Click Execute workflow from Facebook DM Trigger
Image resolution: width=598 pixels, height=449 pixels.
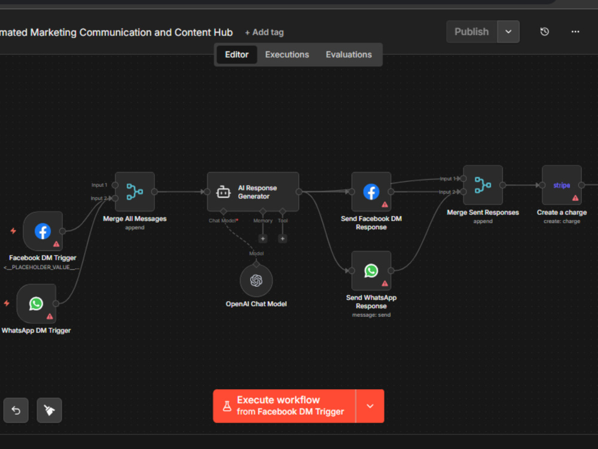pyautogui.click(x=284, y=406)
